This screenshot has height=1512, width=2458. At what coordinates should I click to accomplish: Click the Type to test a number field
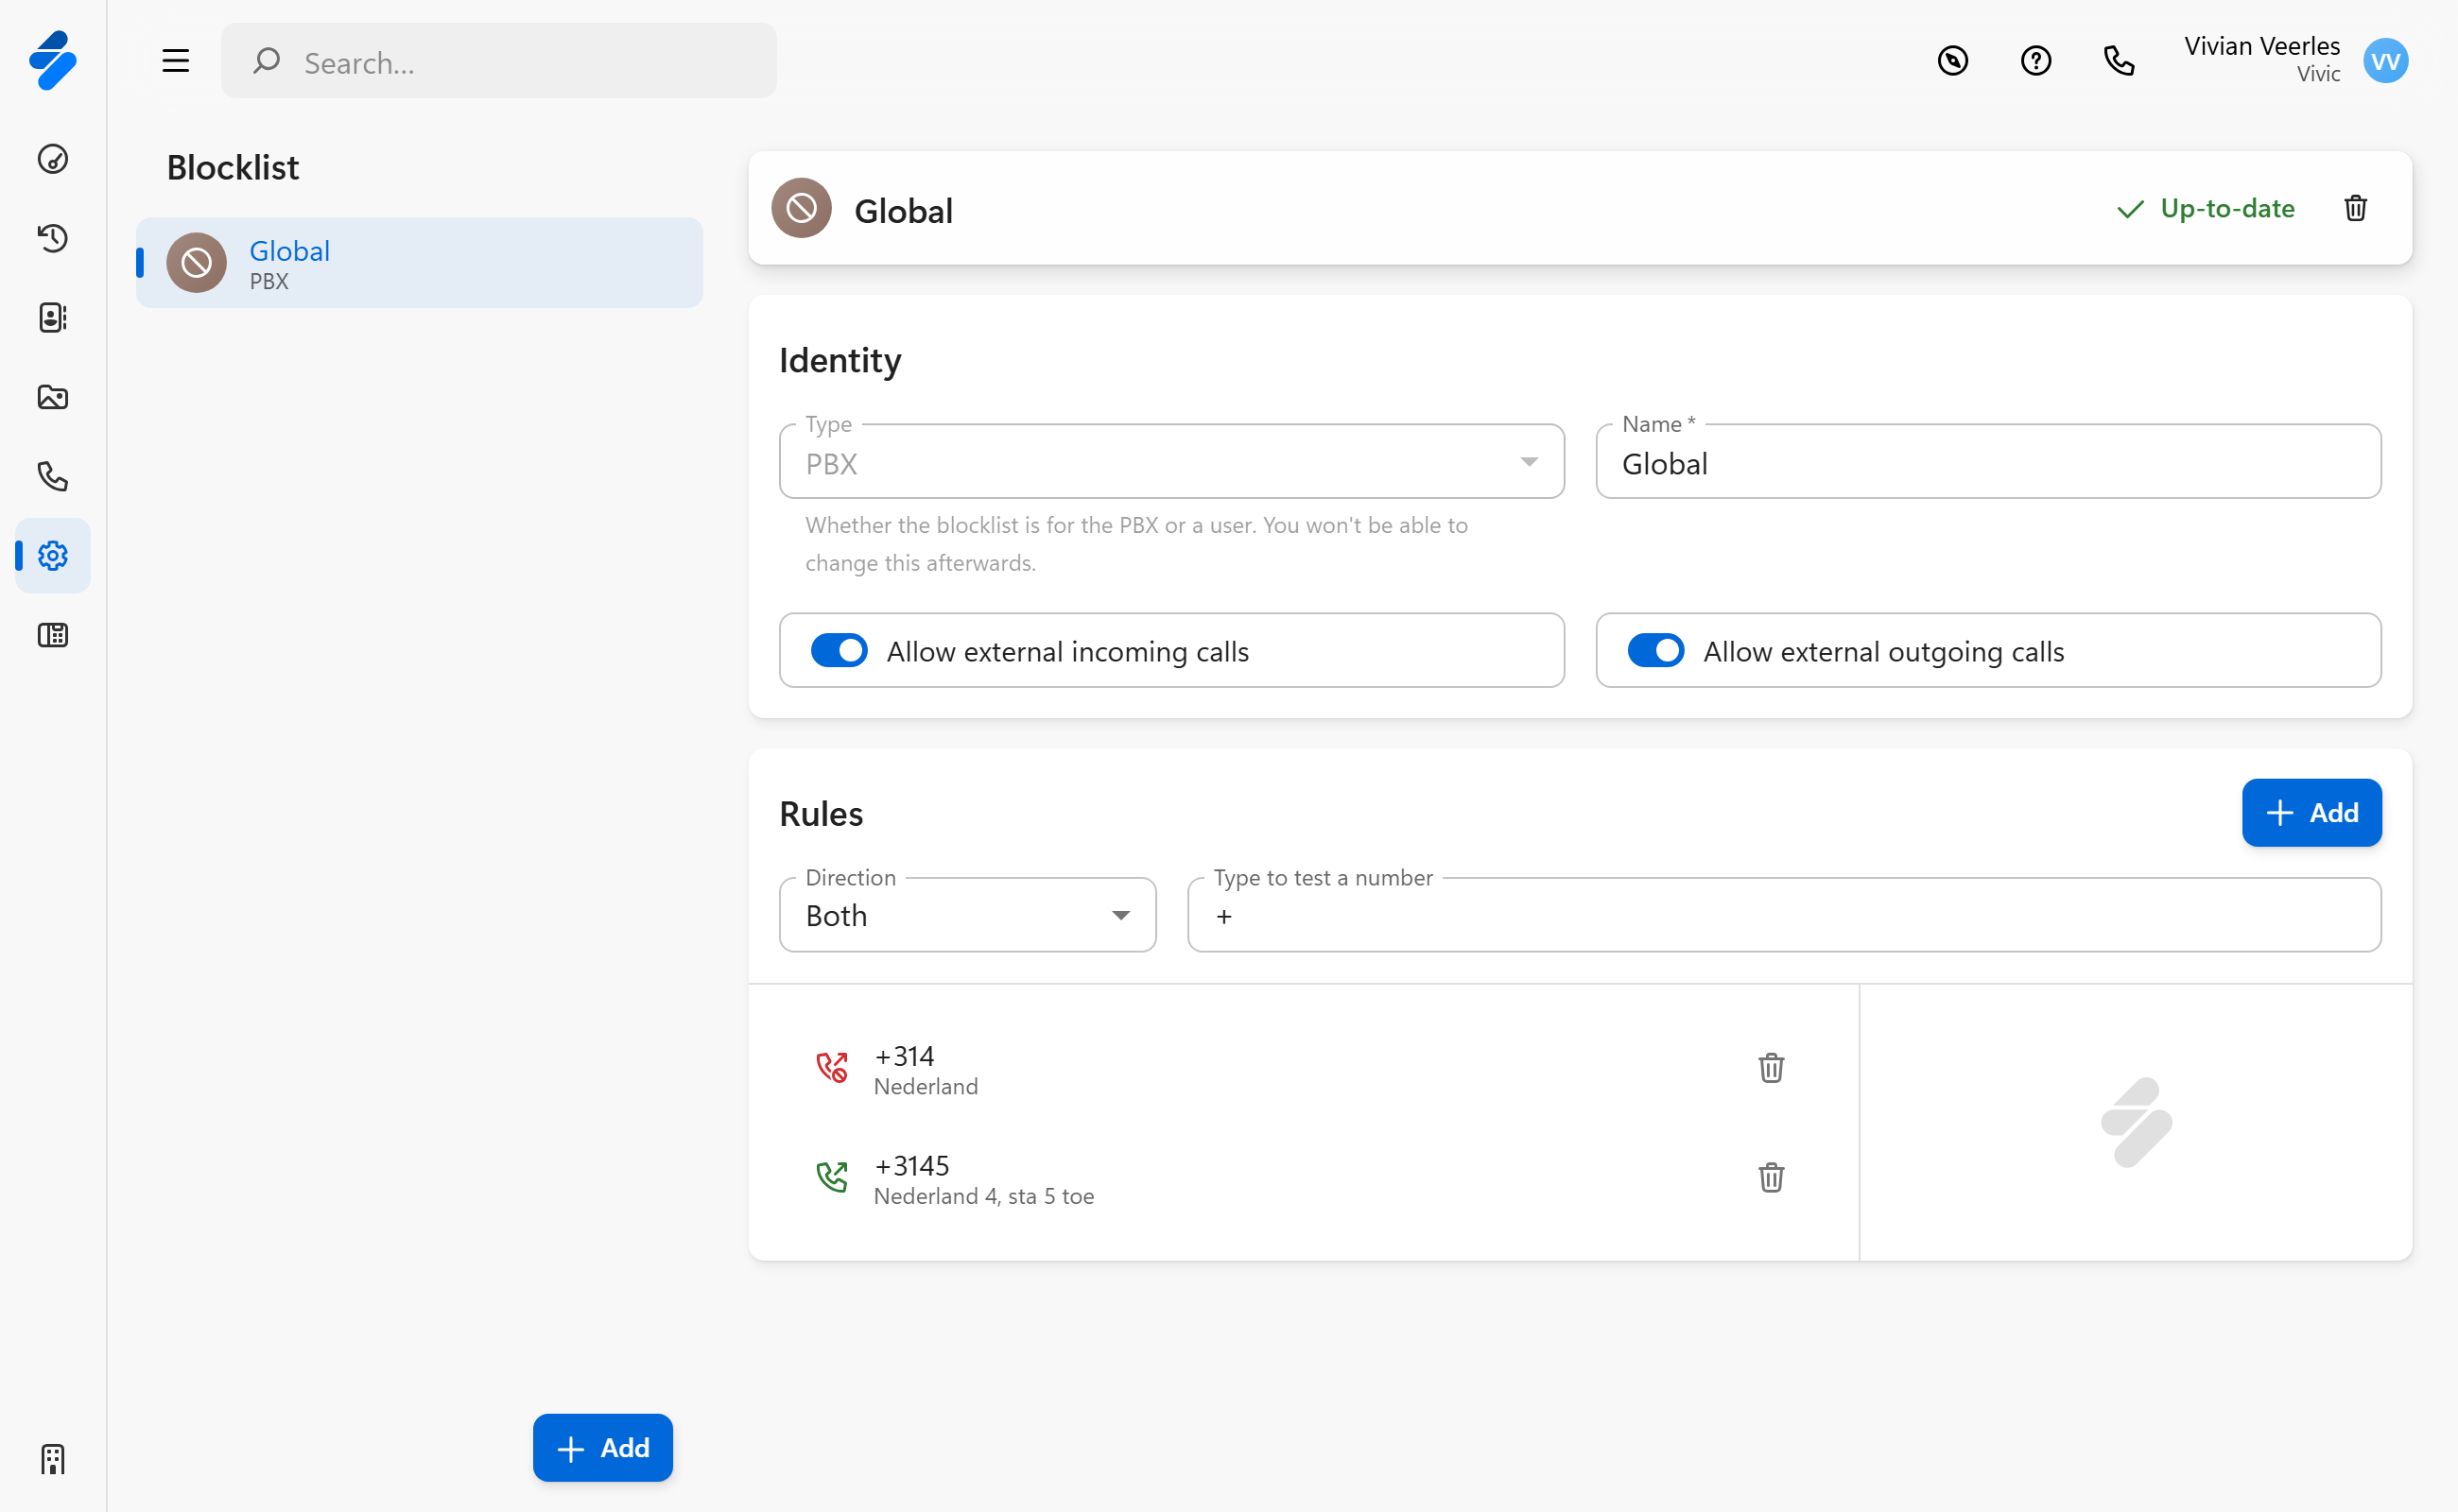point(1783,916)
